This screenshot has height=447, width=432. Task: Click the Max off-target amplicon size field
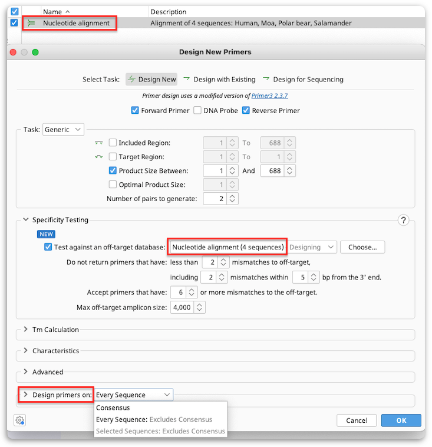coord(182,307)
